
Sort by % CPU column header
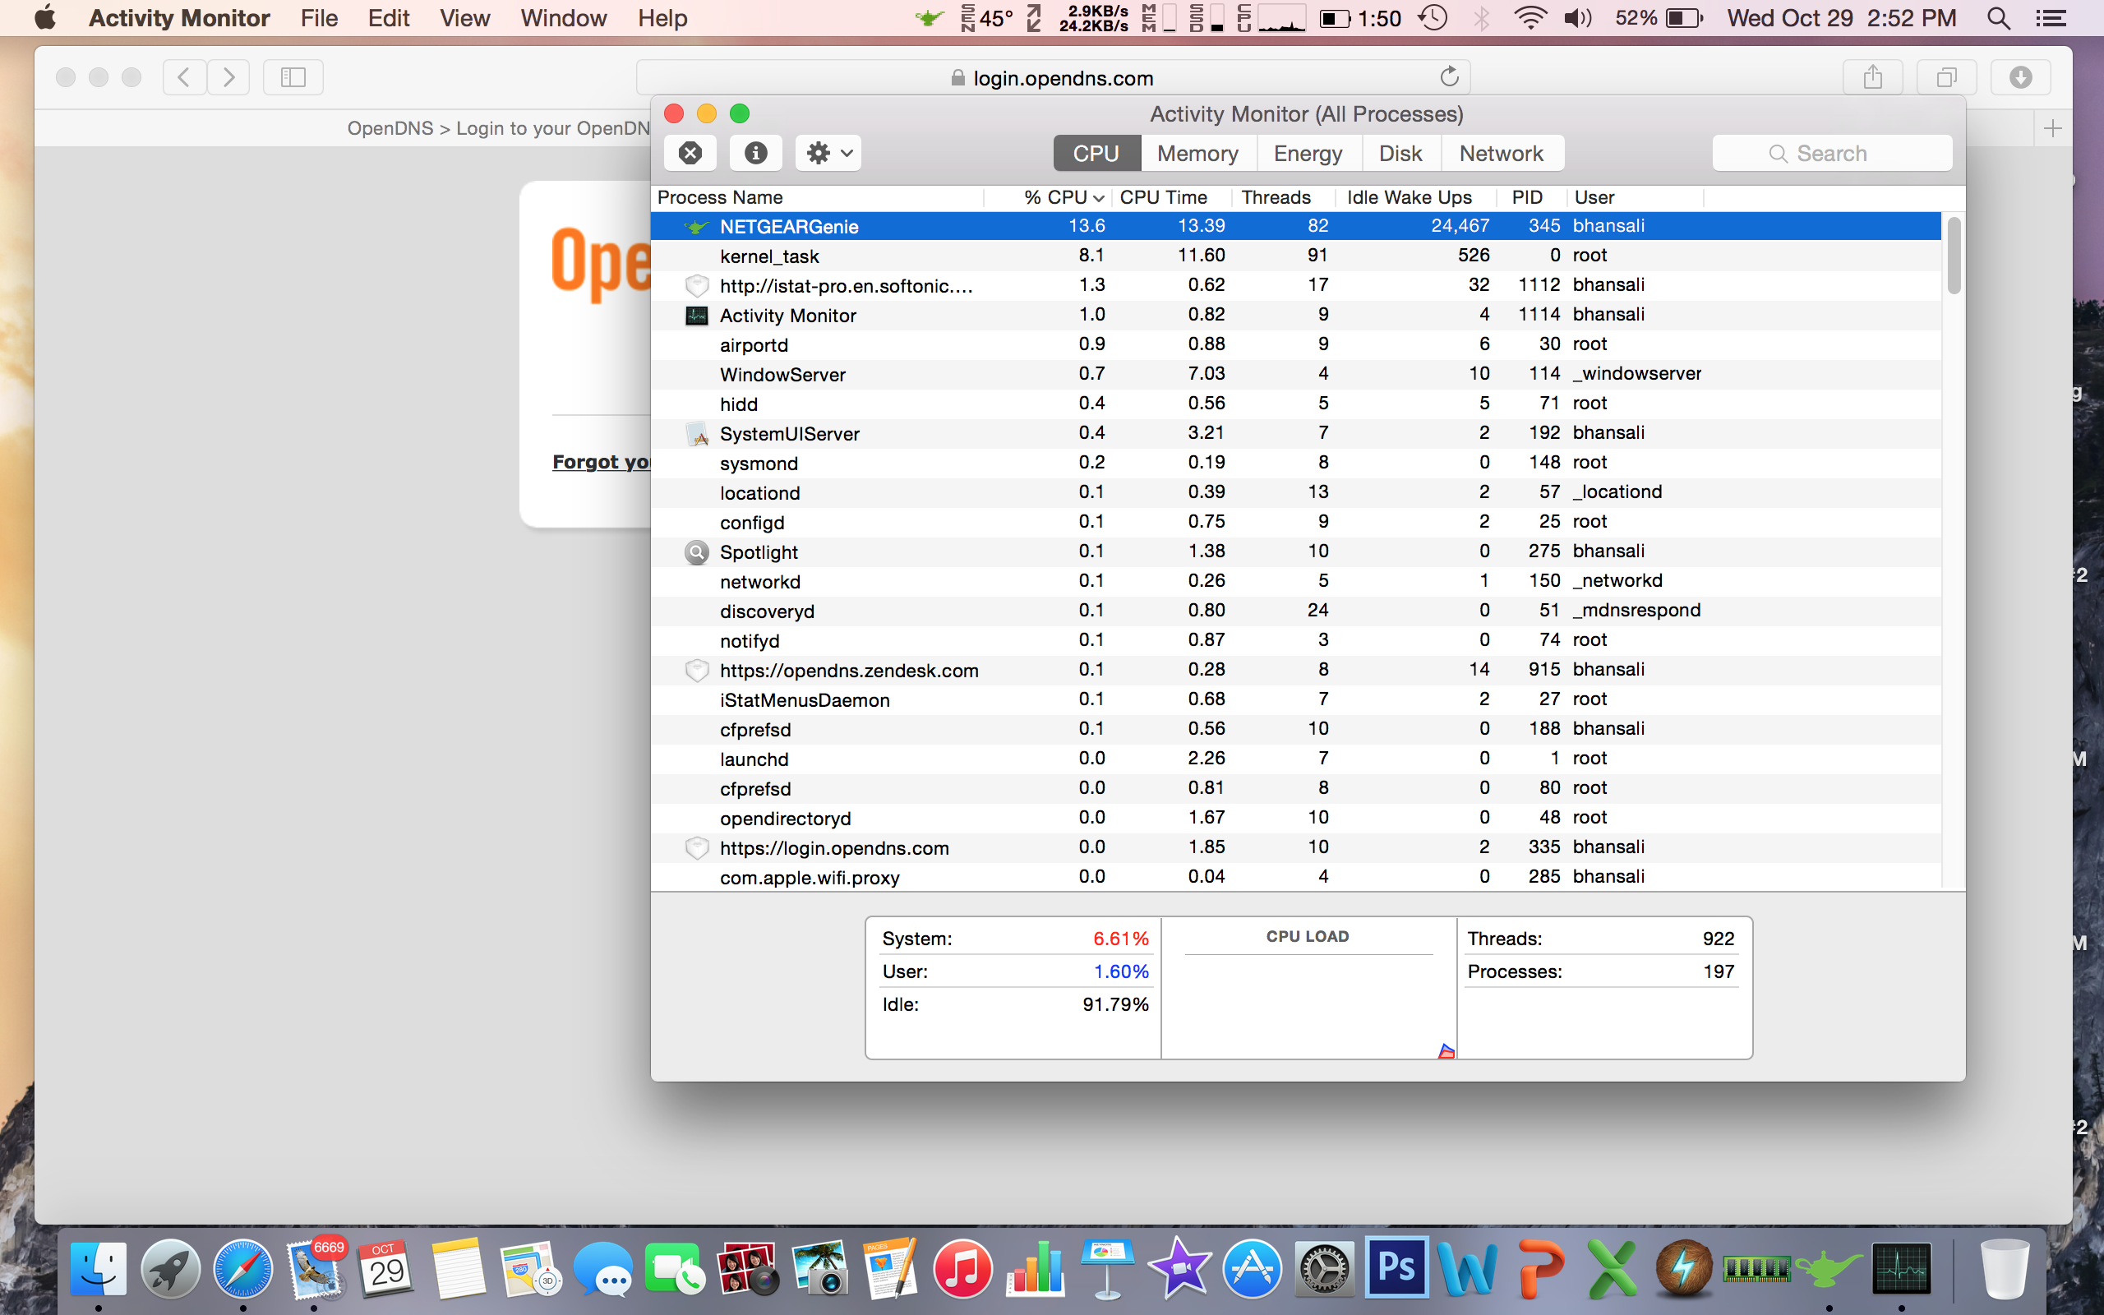(x=1056, y=197)
